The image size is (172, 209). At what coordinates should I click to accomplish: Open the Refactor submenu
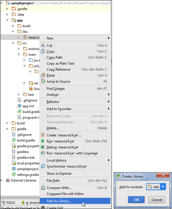75,101
